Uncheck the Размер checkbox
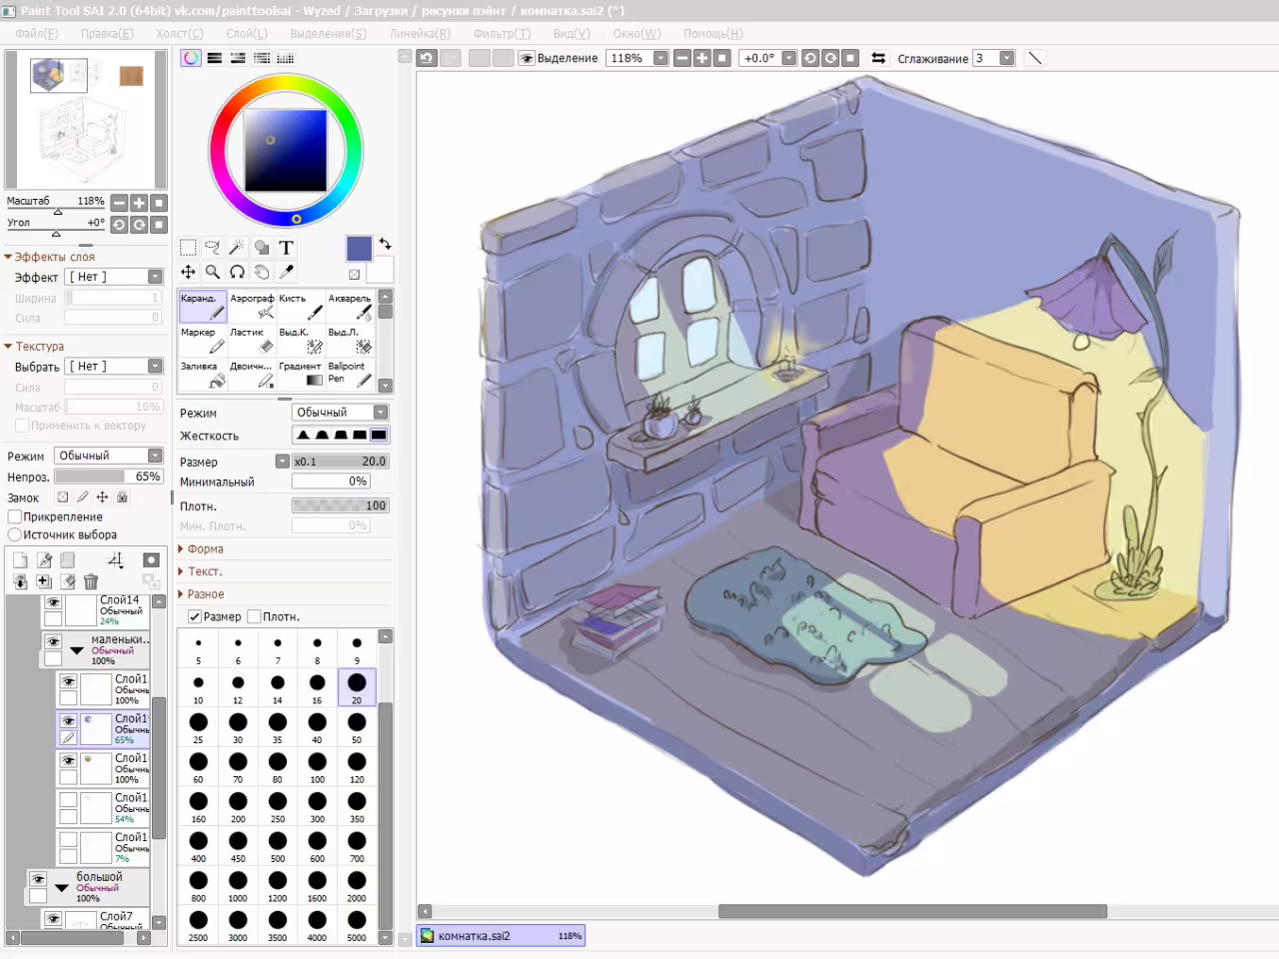This screenshot has height=959, width=1279. click(195, 616)
